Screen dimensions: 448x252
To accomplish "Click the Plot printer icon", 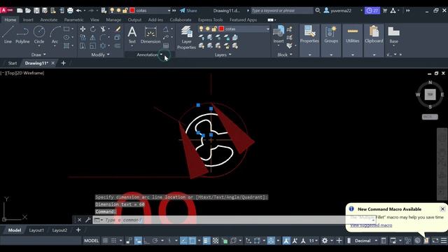I will (70, 10).
